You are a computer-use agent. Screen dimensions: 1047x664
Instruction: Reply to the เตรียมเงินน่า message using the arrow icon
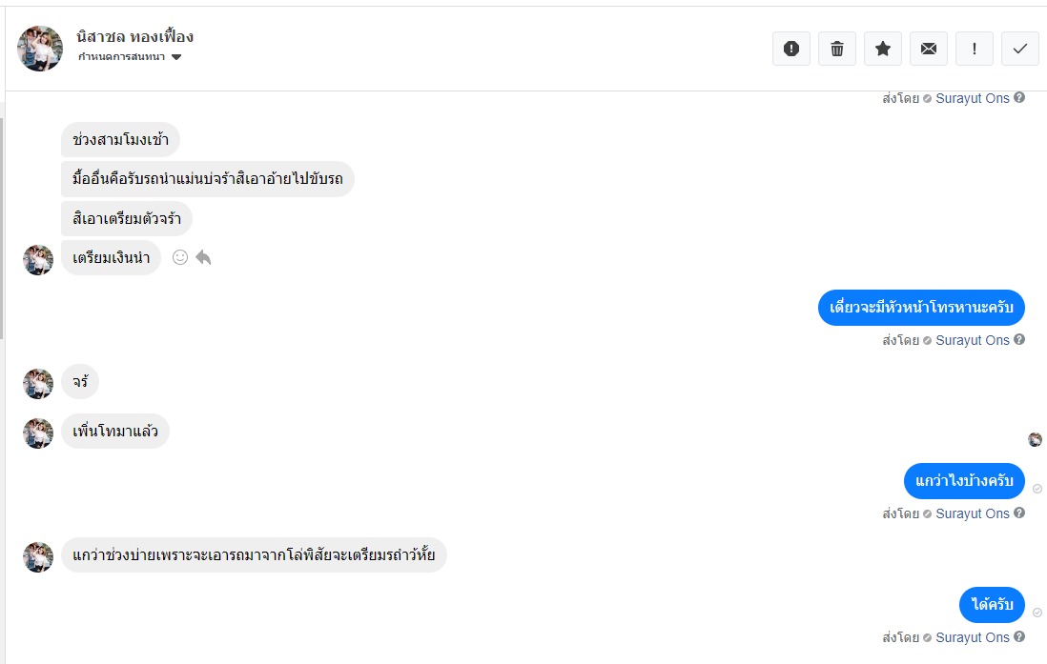point(203,257)
